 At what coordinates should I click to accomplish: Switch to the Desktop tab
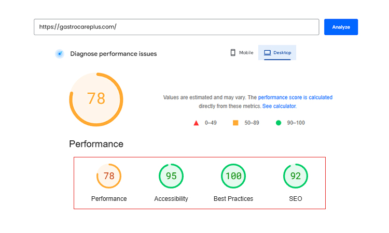[277, 52]
